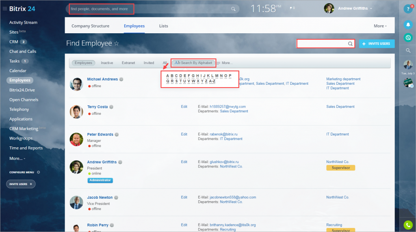Click Edit for Terry Costa
Viewport: 416px width, 232px height.
point(184,106)
